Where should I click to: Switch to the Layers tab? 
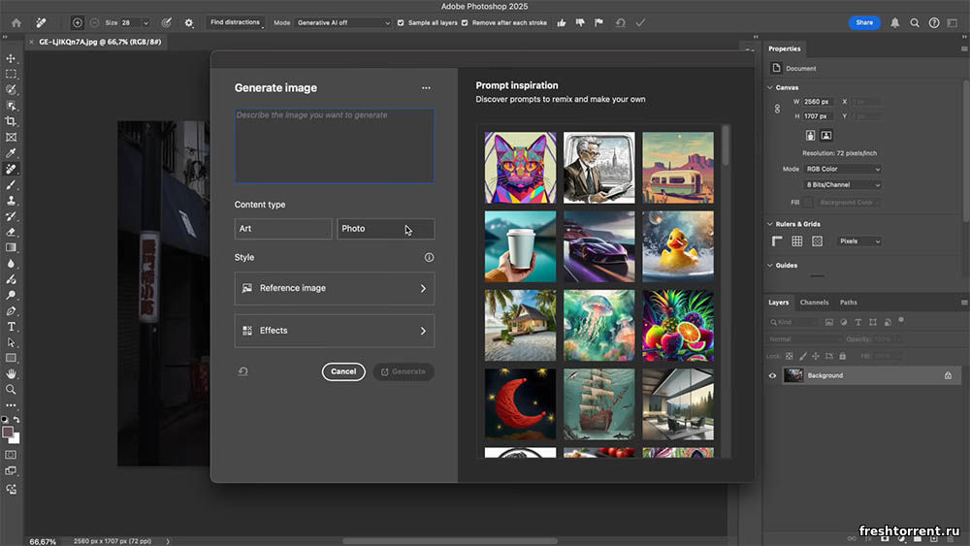click(x=778, y=303)
